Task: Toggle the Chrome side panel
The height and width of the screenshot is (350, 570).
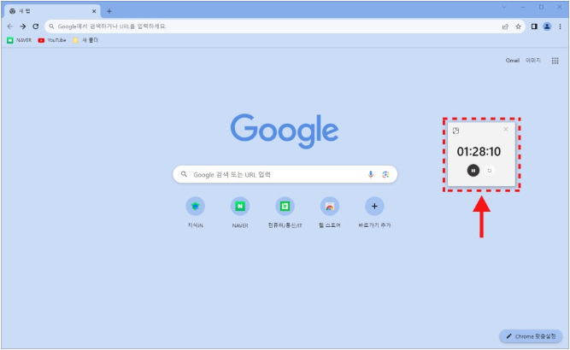Action: (534, 26)
